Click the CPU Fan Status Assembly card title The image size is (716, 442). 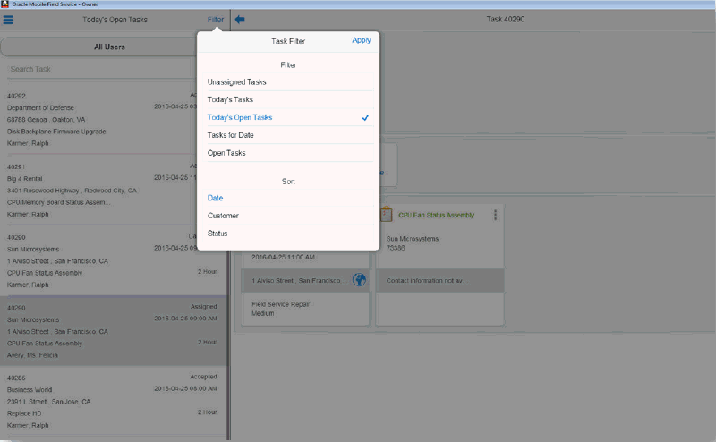click(x=437, y=215)
